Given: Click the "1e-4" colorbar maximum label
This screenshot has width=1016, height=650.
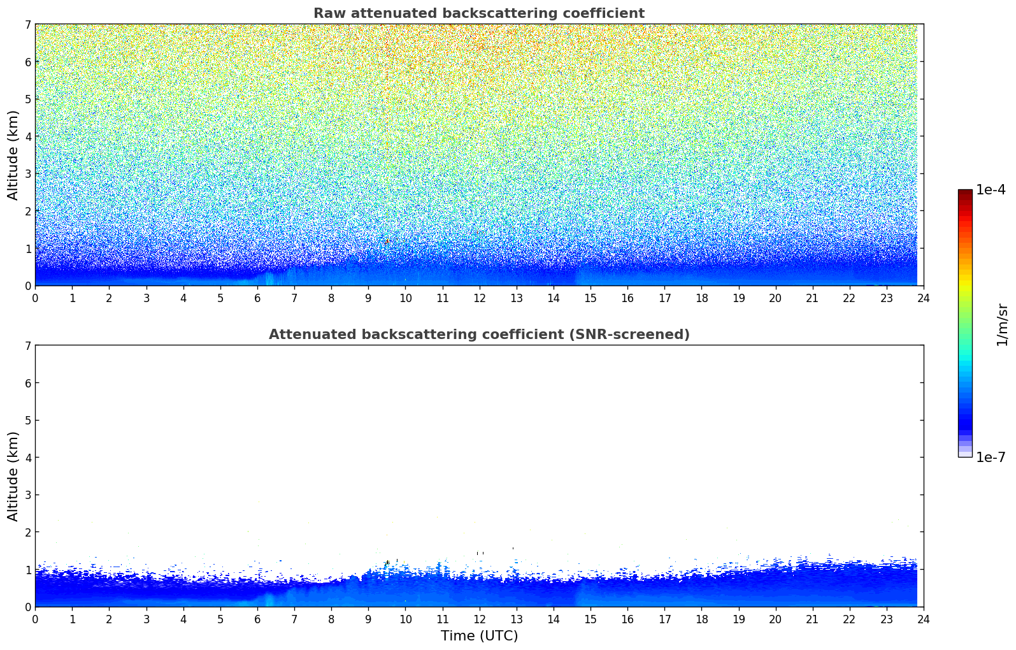Looking at the screenshot, I should click(x=991, y=190).
